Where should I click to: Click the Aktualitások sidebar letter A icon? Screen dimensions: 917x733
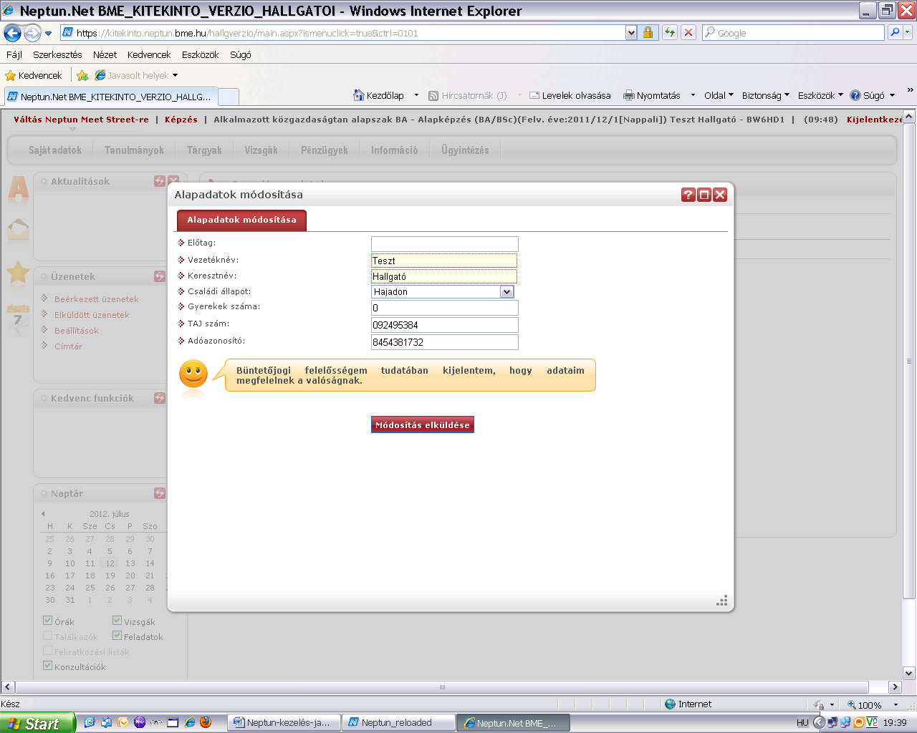[18, 190]
